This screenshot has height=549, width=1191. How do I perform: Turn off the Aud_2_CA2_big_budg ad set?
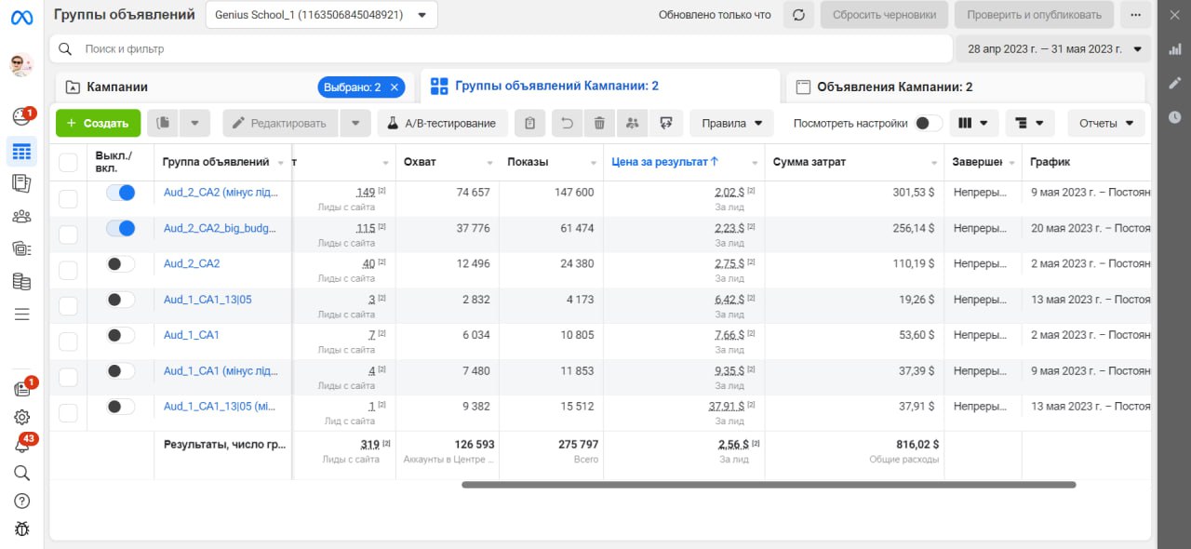click(x=120, y=228)
